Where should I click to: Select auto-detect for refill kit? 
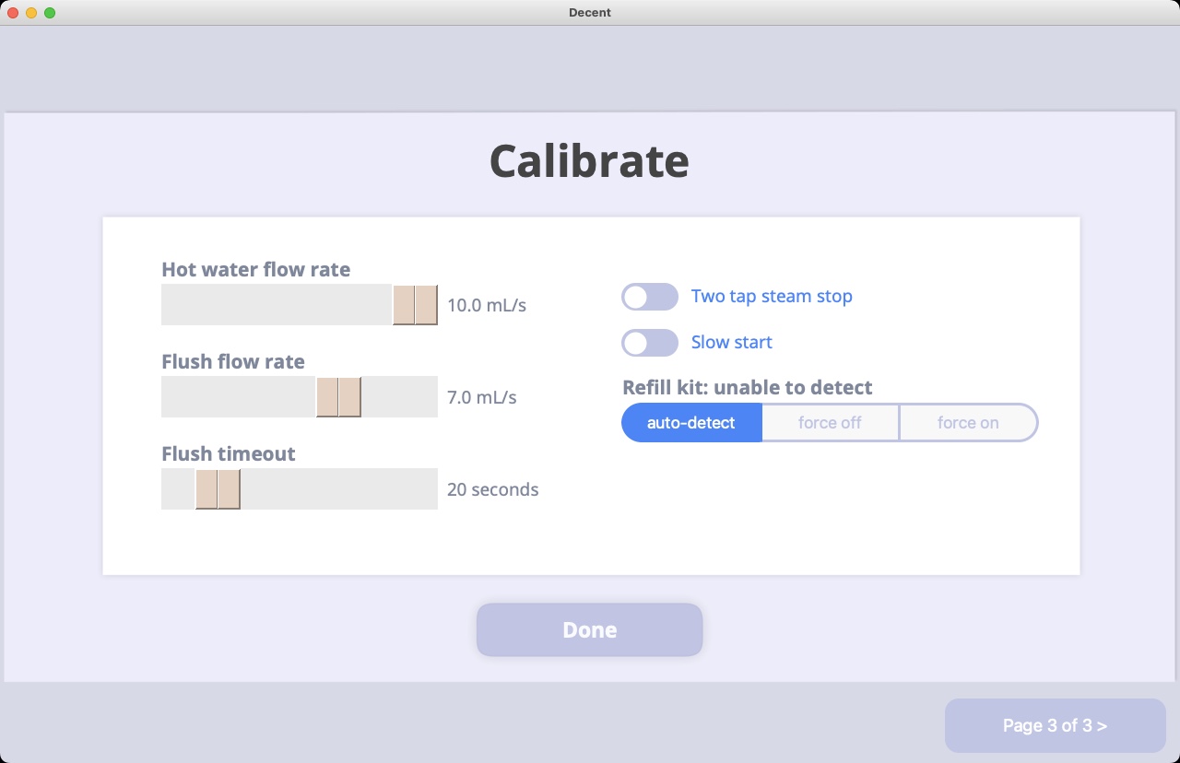click(691, 423)
